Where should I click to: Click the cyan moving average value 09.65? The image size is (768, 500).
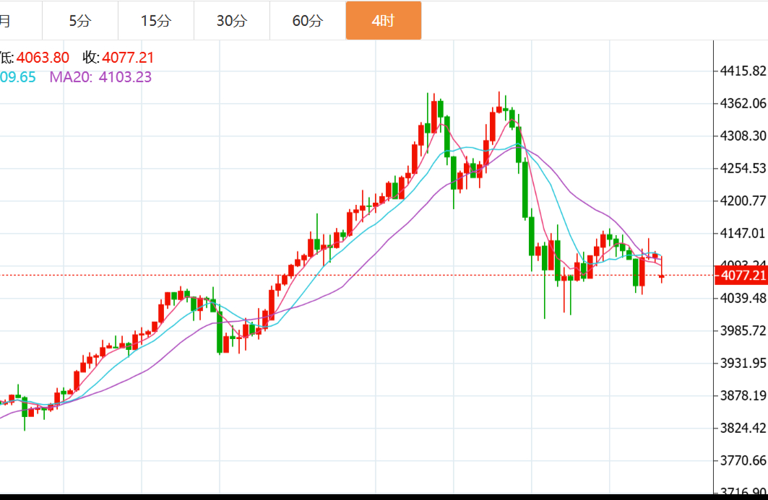tap(18, 77)
